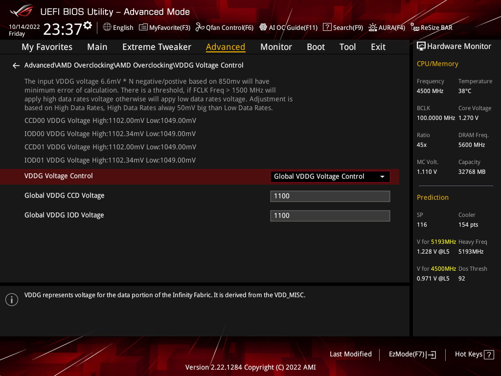
Task: Click the Hardware Monitor heading
Action: point(459,47)
